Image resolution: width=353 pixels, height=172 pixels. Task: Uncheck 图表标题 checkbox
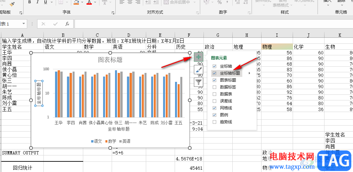[214, 80]
